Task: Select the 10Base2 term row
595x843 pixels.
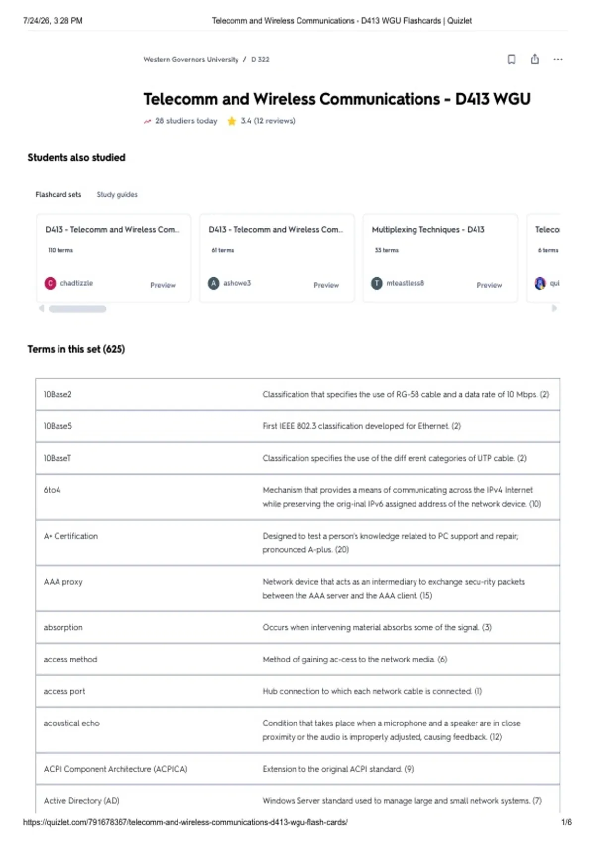Action: [297, 394]
